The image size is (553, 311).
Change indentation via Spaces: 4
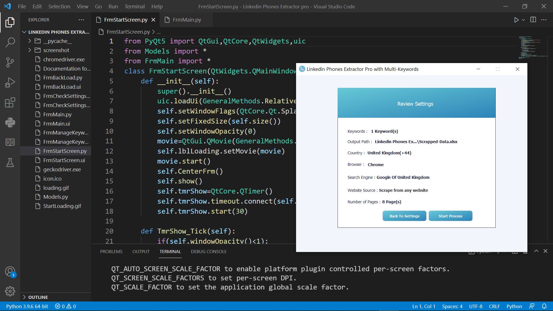point(452,306)
